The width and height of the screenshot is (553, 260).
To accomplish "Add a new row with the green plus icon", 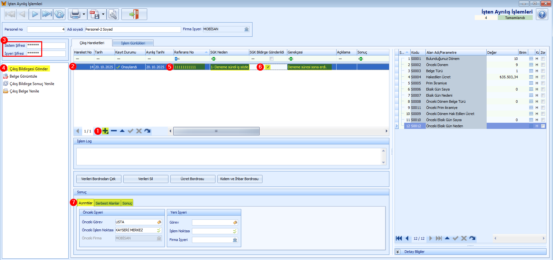I will coord(105,131).
